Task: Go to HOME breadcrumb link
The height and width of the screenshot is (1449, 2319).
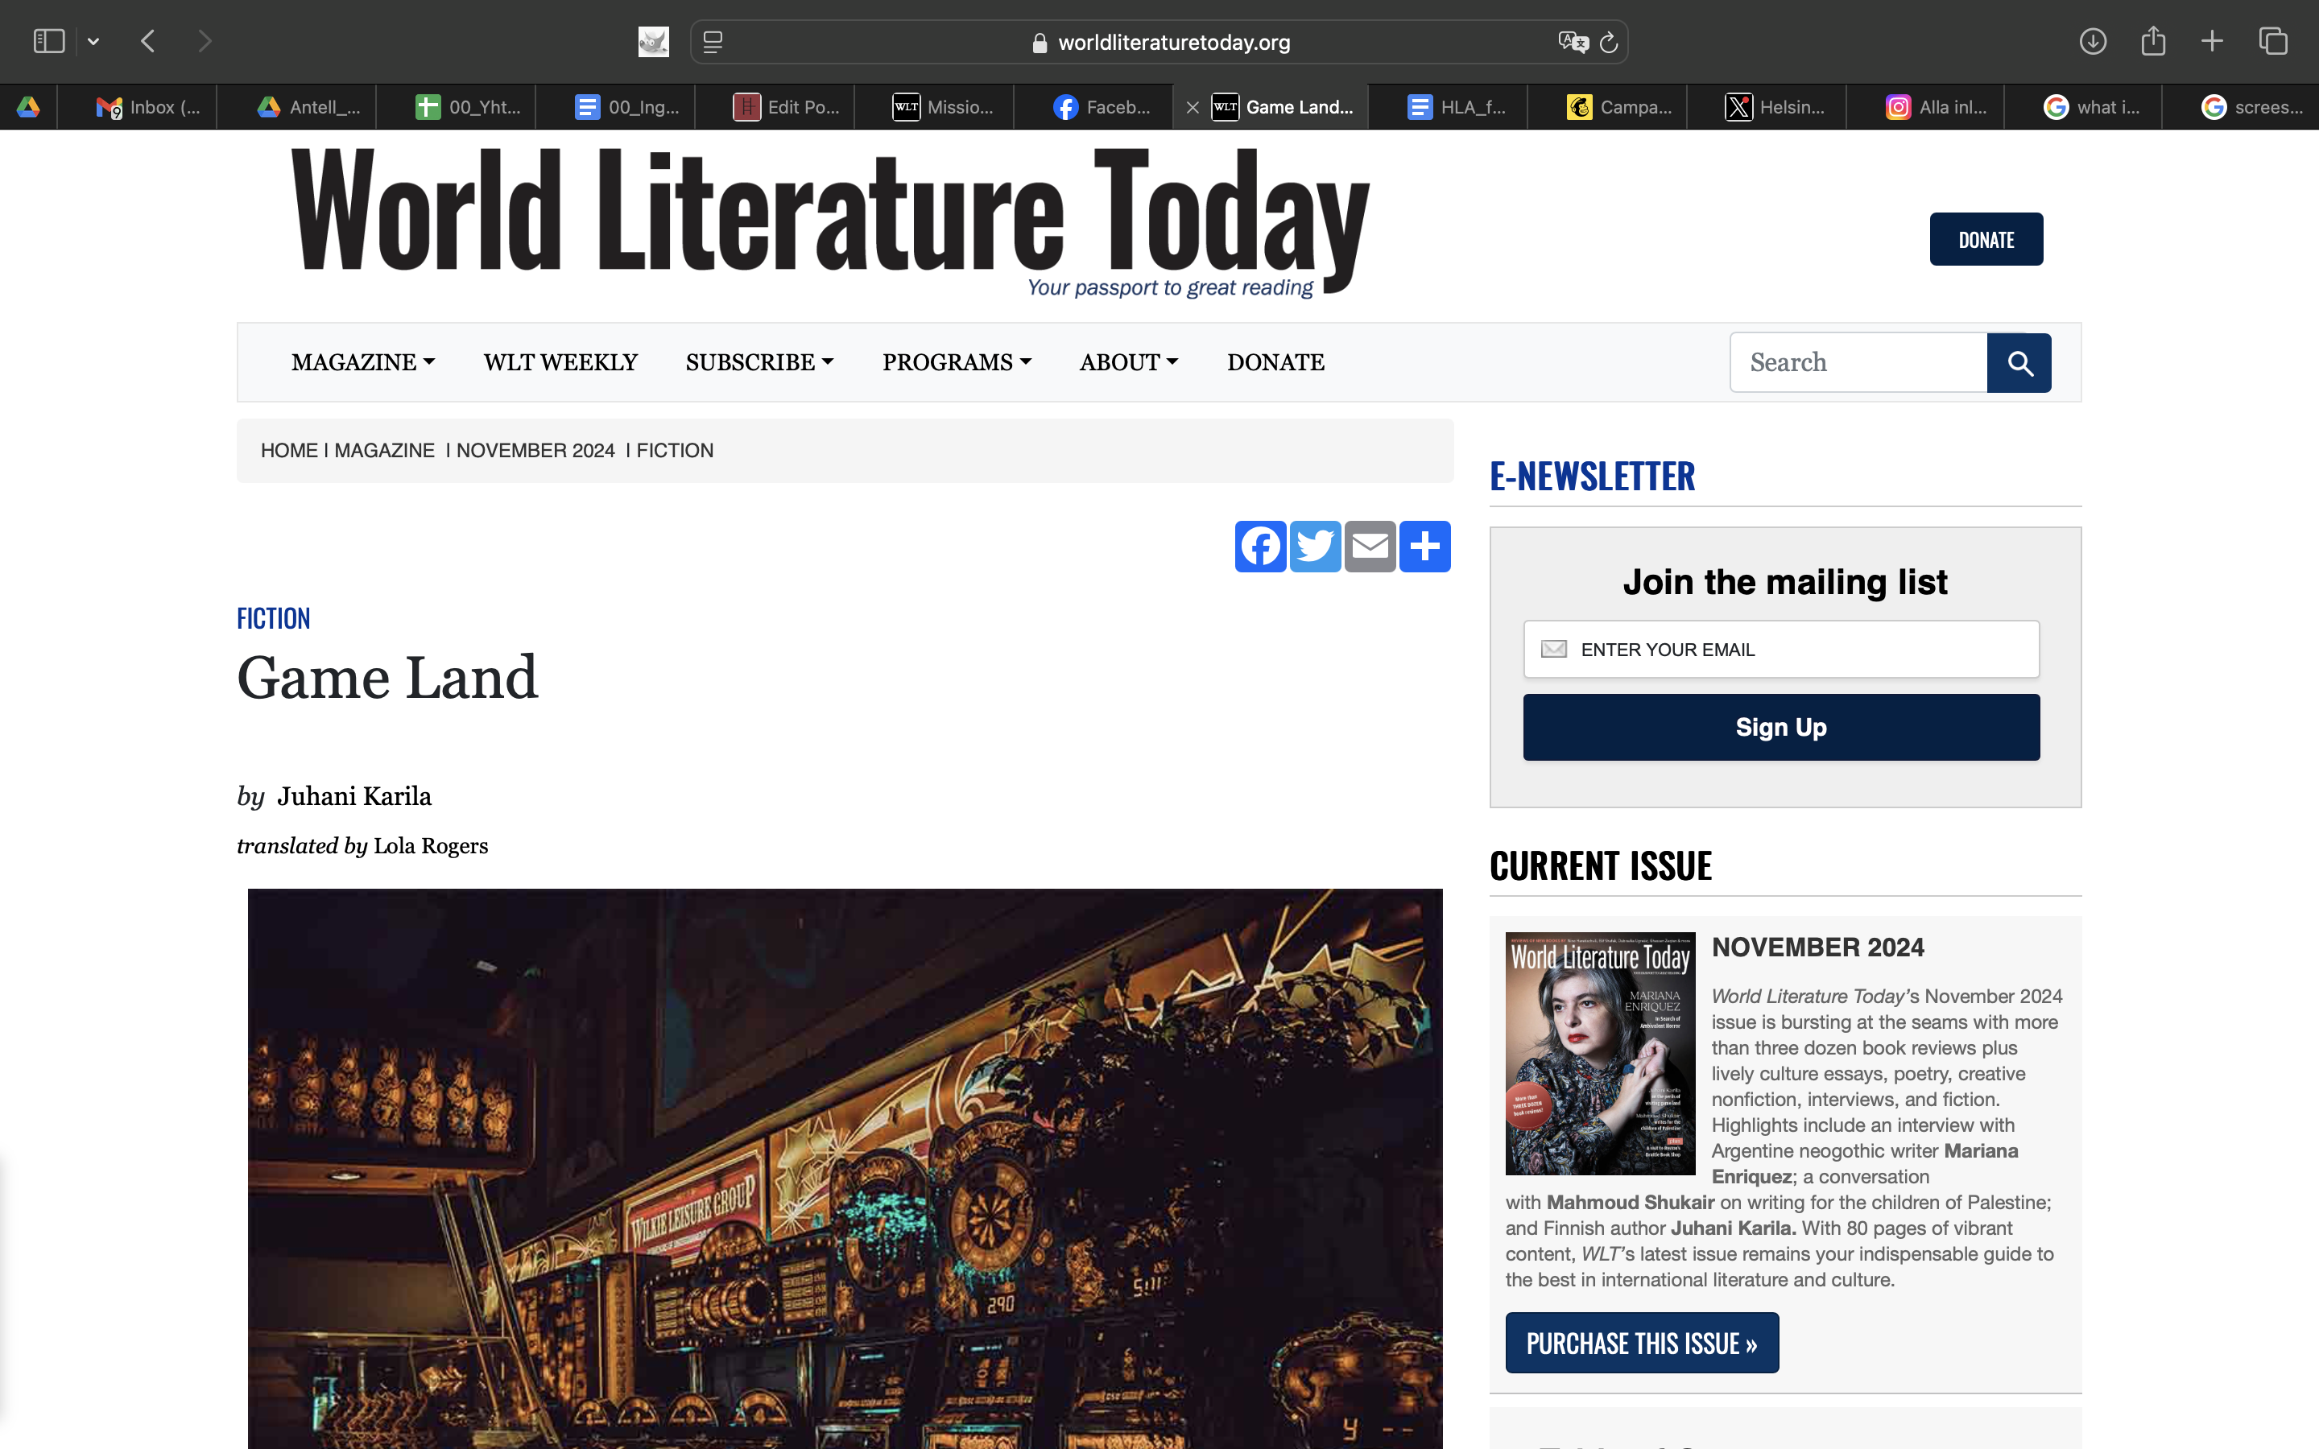Action: (288, 451)
